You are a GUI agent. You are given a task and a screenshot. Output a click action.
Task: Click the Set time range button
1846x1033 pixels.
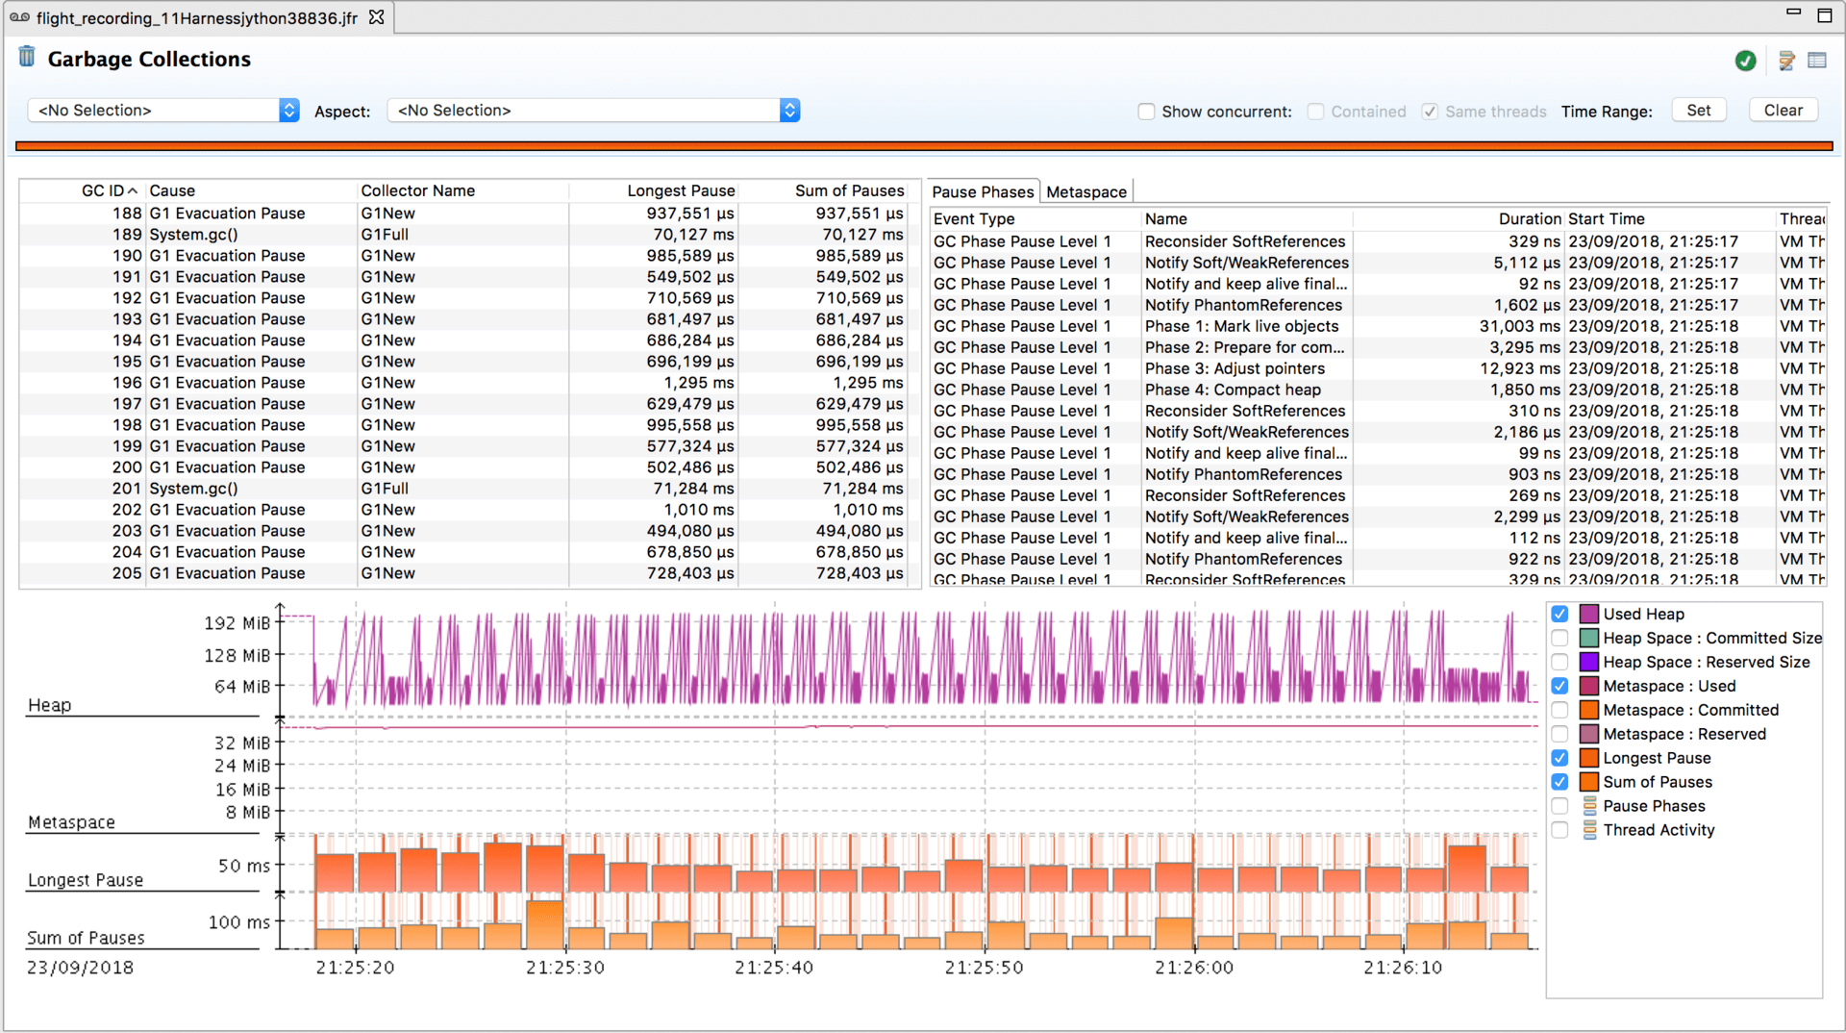point(1698,111)
